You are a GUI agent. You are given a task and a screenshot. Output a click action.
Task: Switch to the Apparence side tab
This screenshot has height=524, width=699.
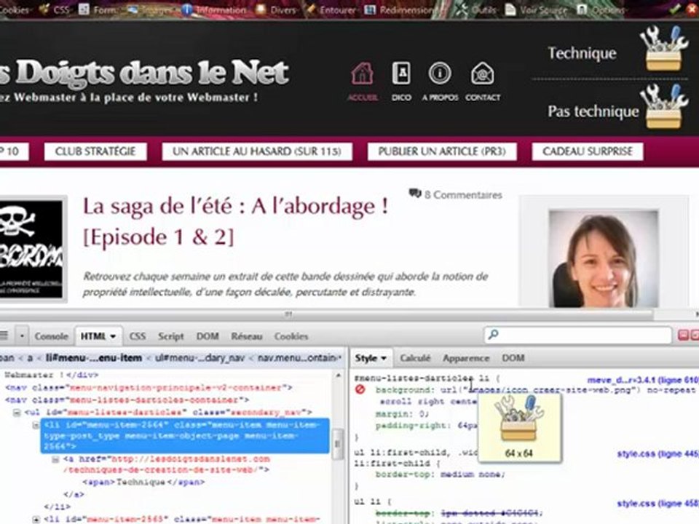coord(466,358)
